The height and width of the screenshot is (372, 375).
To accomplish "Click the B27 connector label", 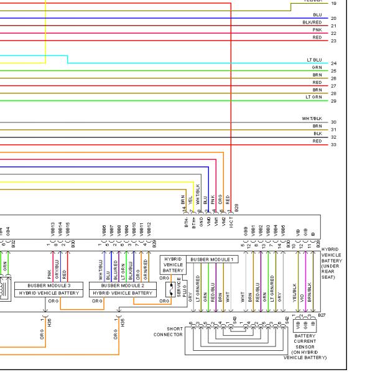I will pyautogui.click(x=322, y=315).
